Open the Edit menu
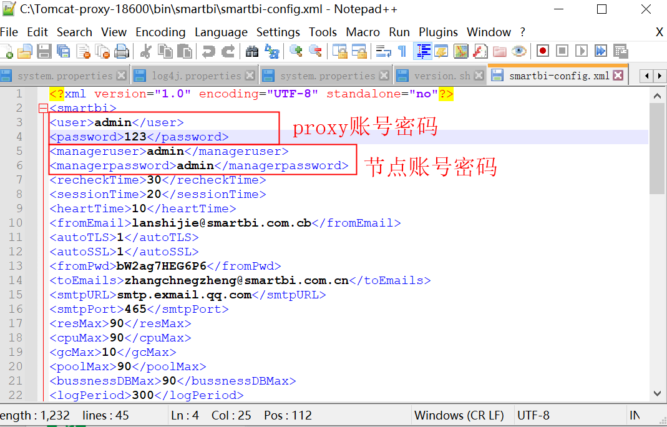This screenshot has width=667, height=427. [x=37, y=32]
